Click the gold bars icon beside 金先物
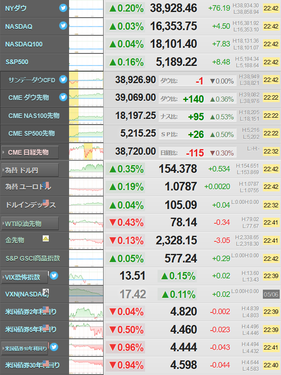The height and width of the screenshot is (375, 281). point(46,238)
